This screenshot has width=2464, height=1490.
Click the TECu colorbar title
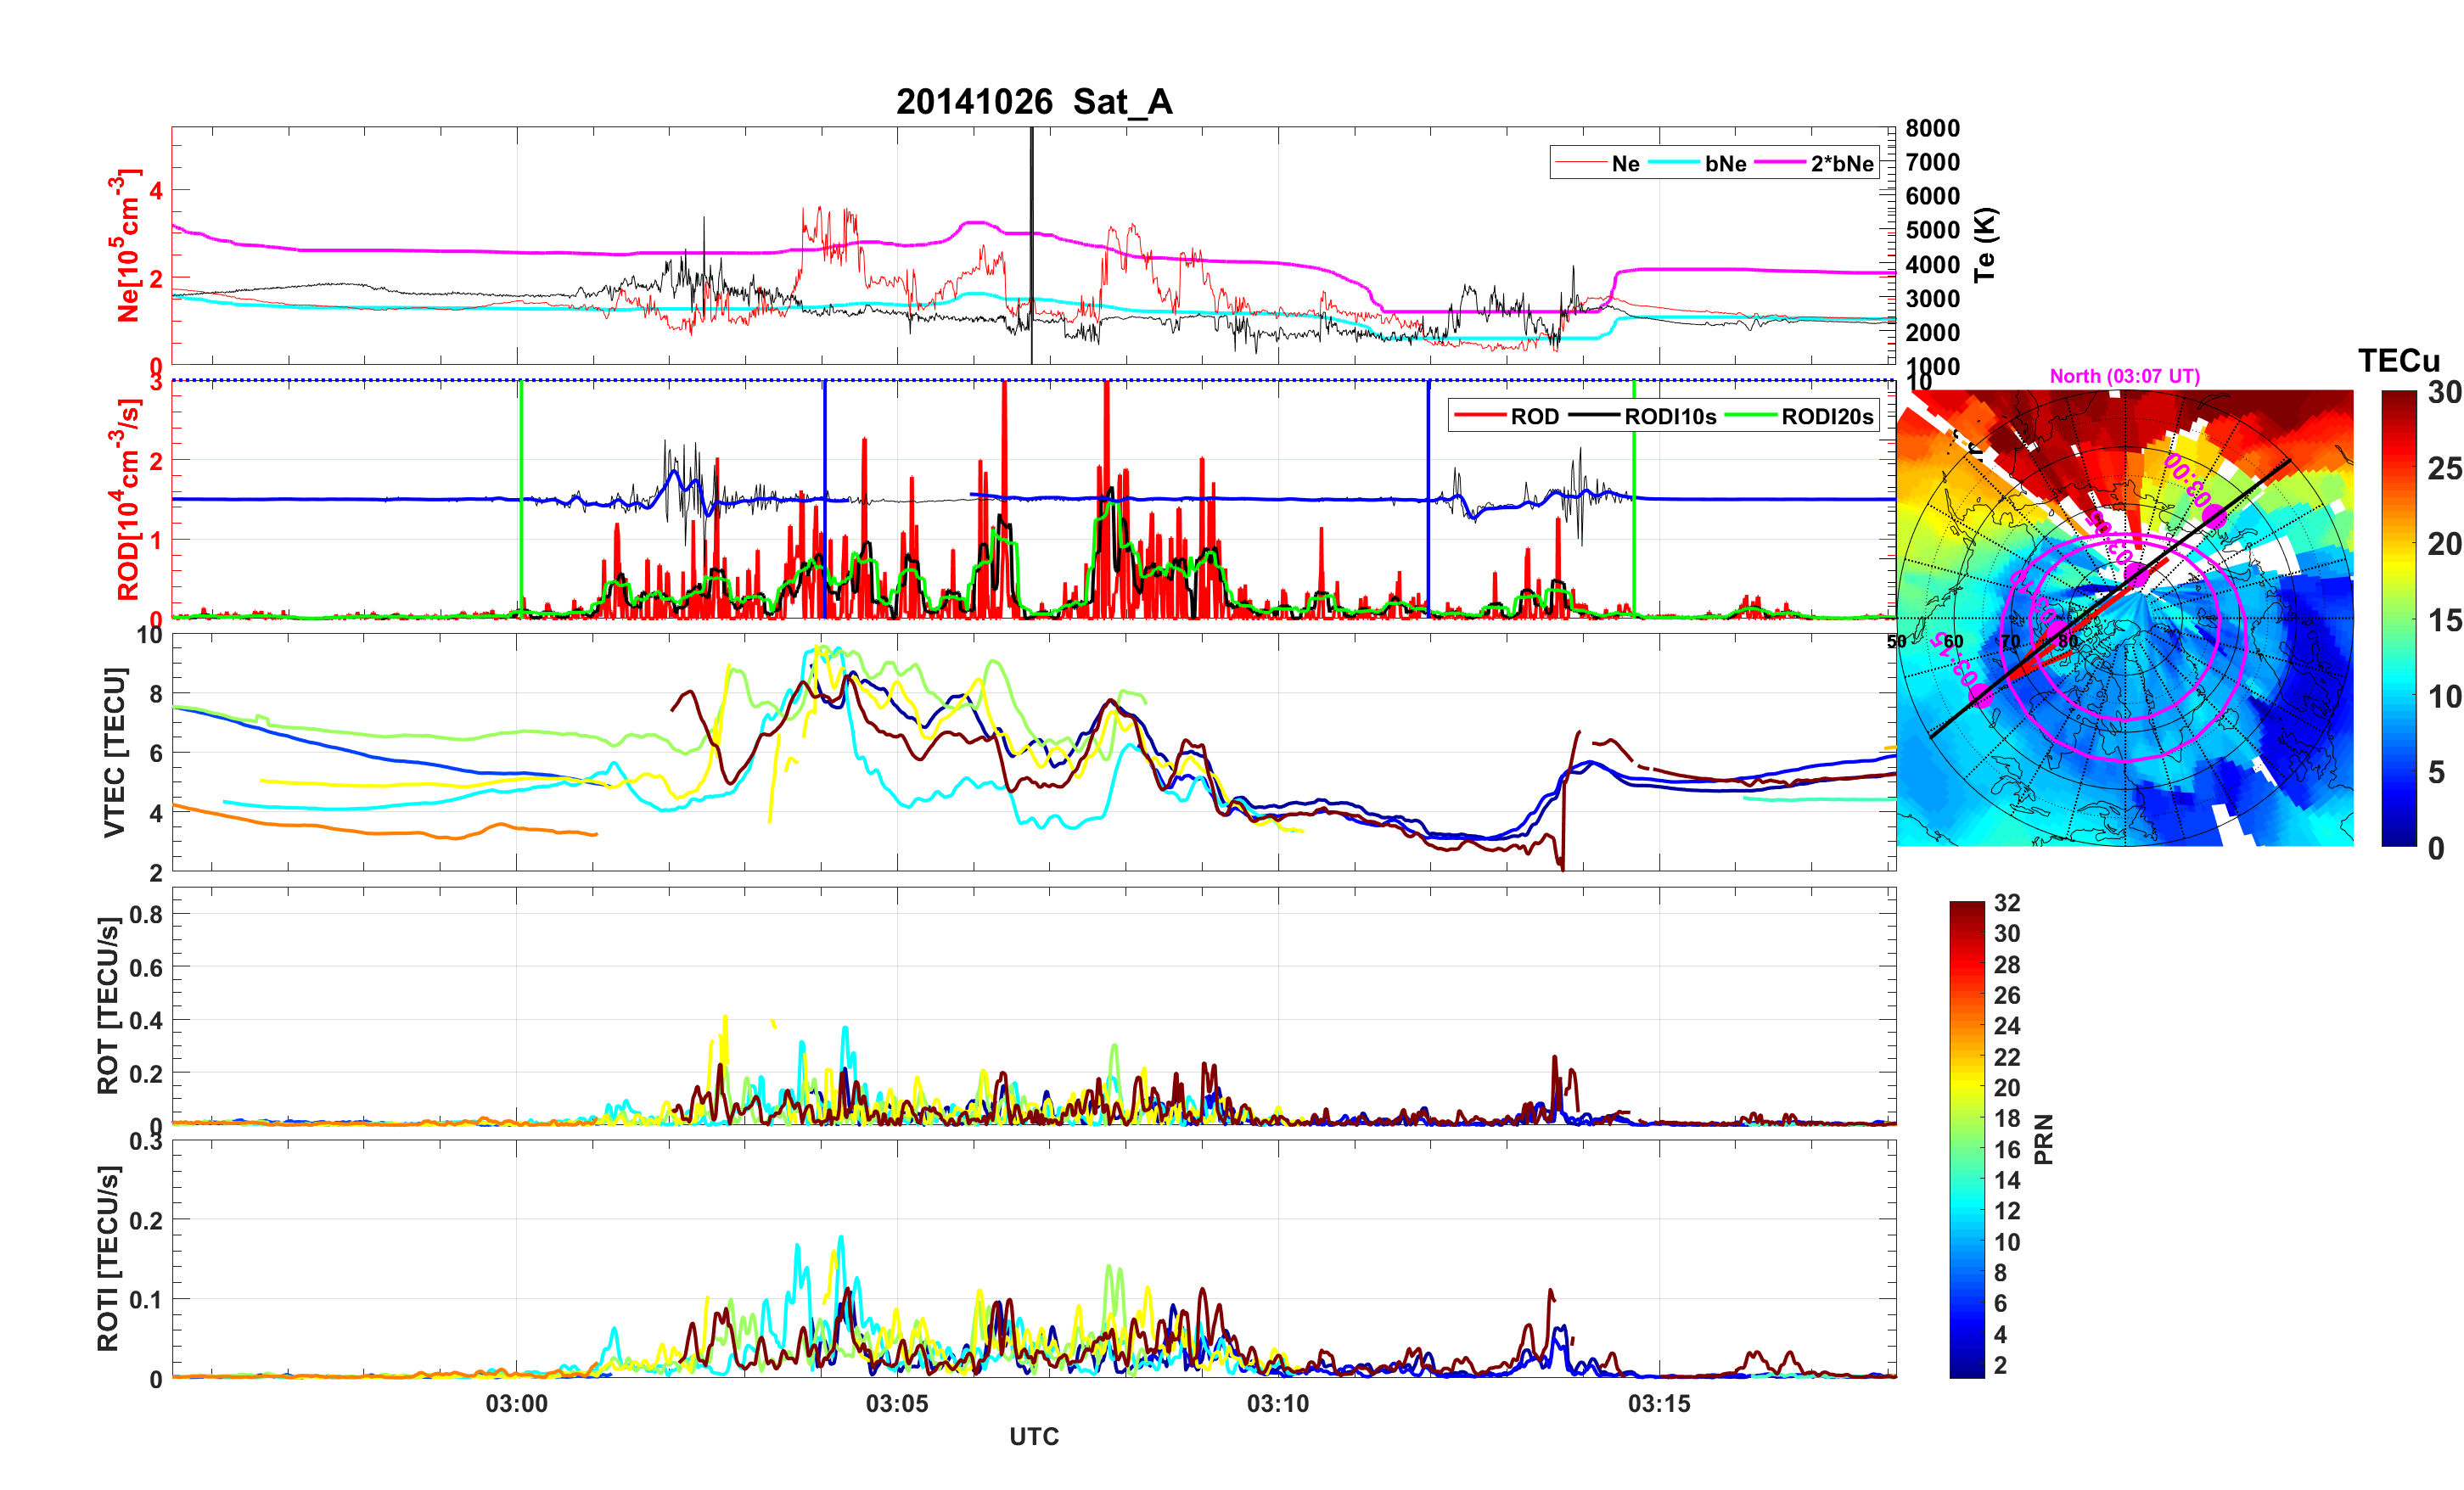(x=2398, y=361)
